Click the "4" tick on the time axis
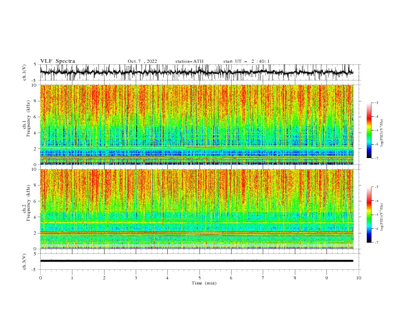Image resolution: width=404 pixels, height=312 pixels. [167, 278]
